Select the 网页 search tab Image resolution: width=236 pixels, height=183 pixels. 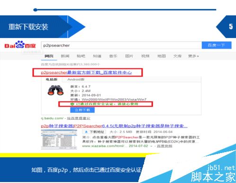[49, 56]
